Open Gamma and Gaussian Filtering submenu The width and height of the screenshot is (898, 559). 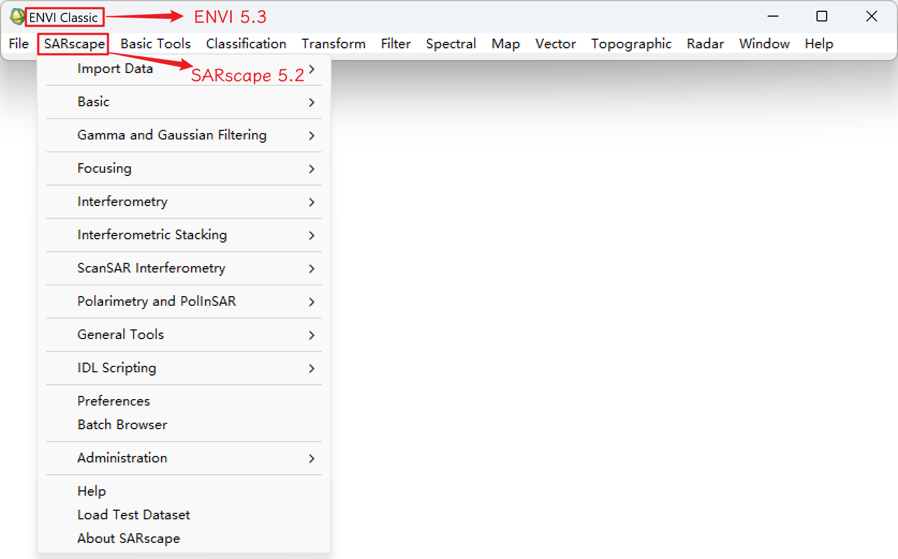(184, 135)
